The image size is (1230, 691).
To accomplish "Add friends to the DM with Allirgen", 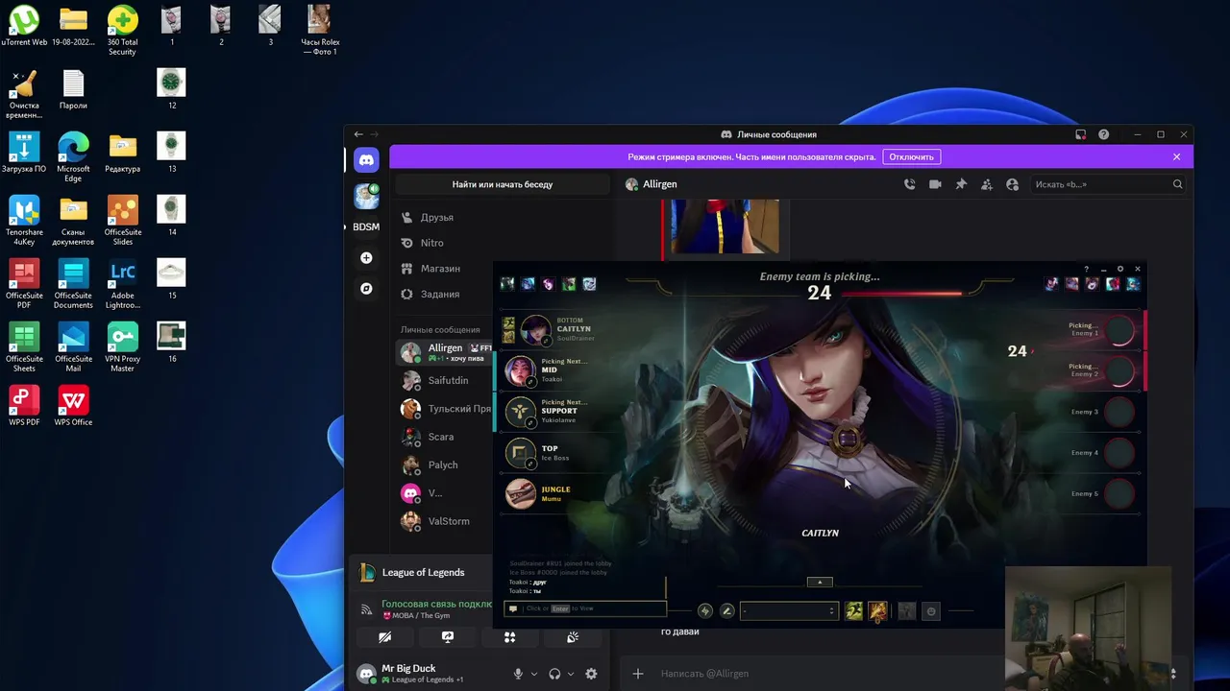I will click(x=986, y=184).
